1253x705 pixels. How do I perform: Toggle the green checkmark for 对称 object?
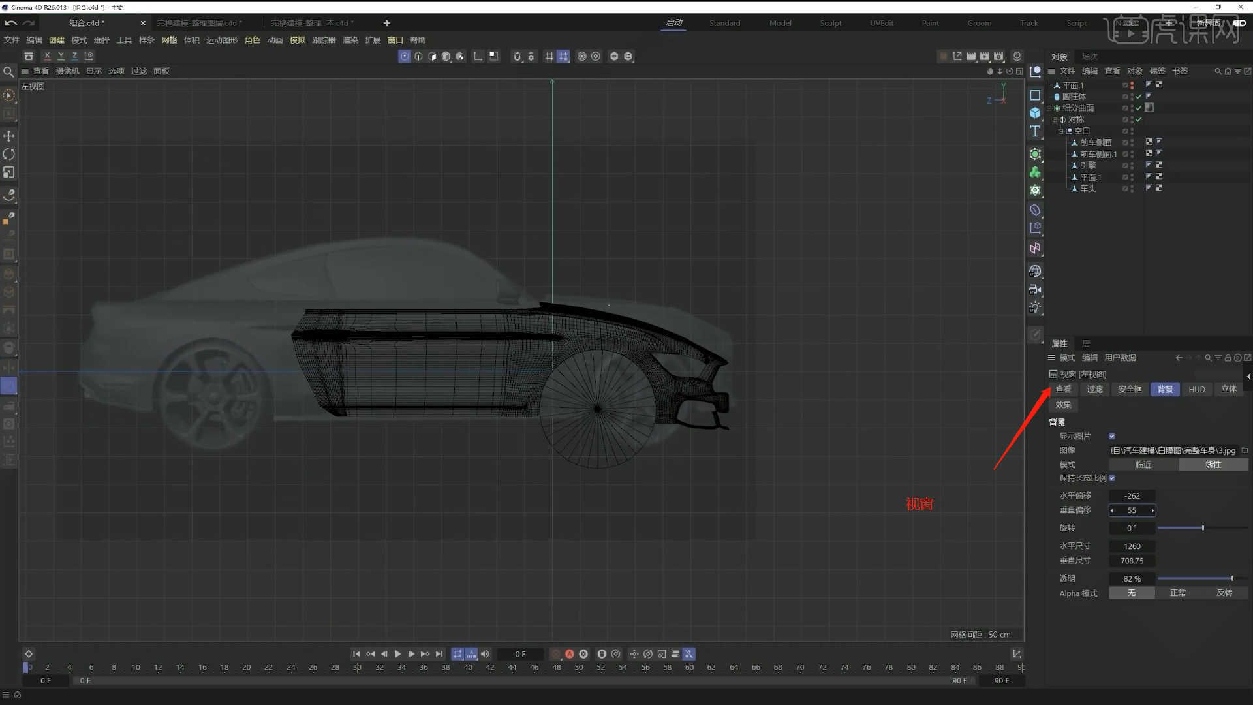pyautogui.click(x=1139, y=119)
